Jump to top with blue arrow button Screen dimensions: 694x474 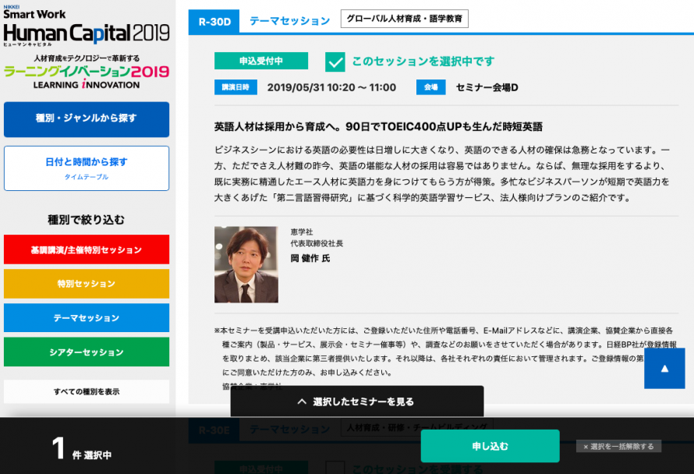pyautogui.click(x=664, y=368)
